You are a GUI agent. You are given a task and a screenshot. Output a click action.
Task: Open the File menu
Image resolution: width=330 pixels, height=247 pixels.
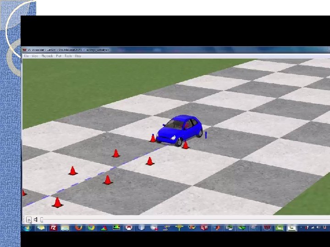tap(26, 56)
